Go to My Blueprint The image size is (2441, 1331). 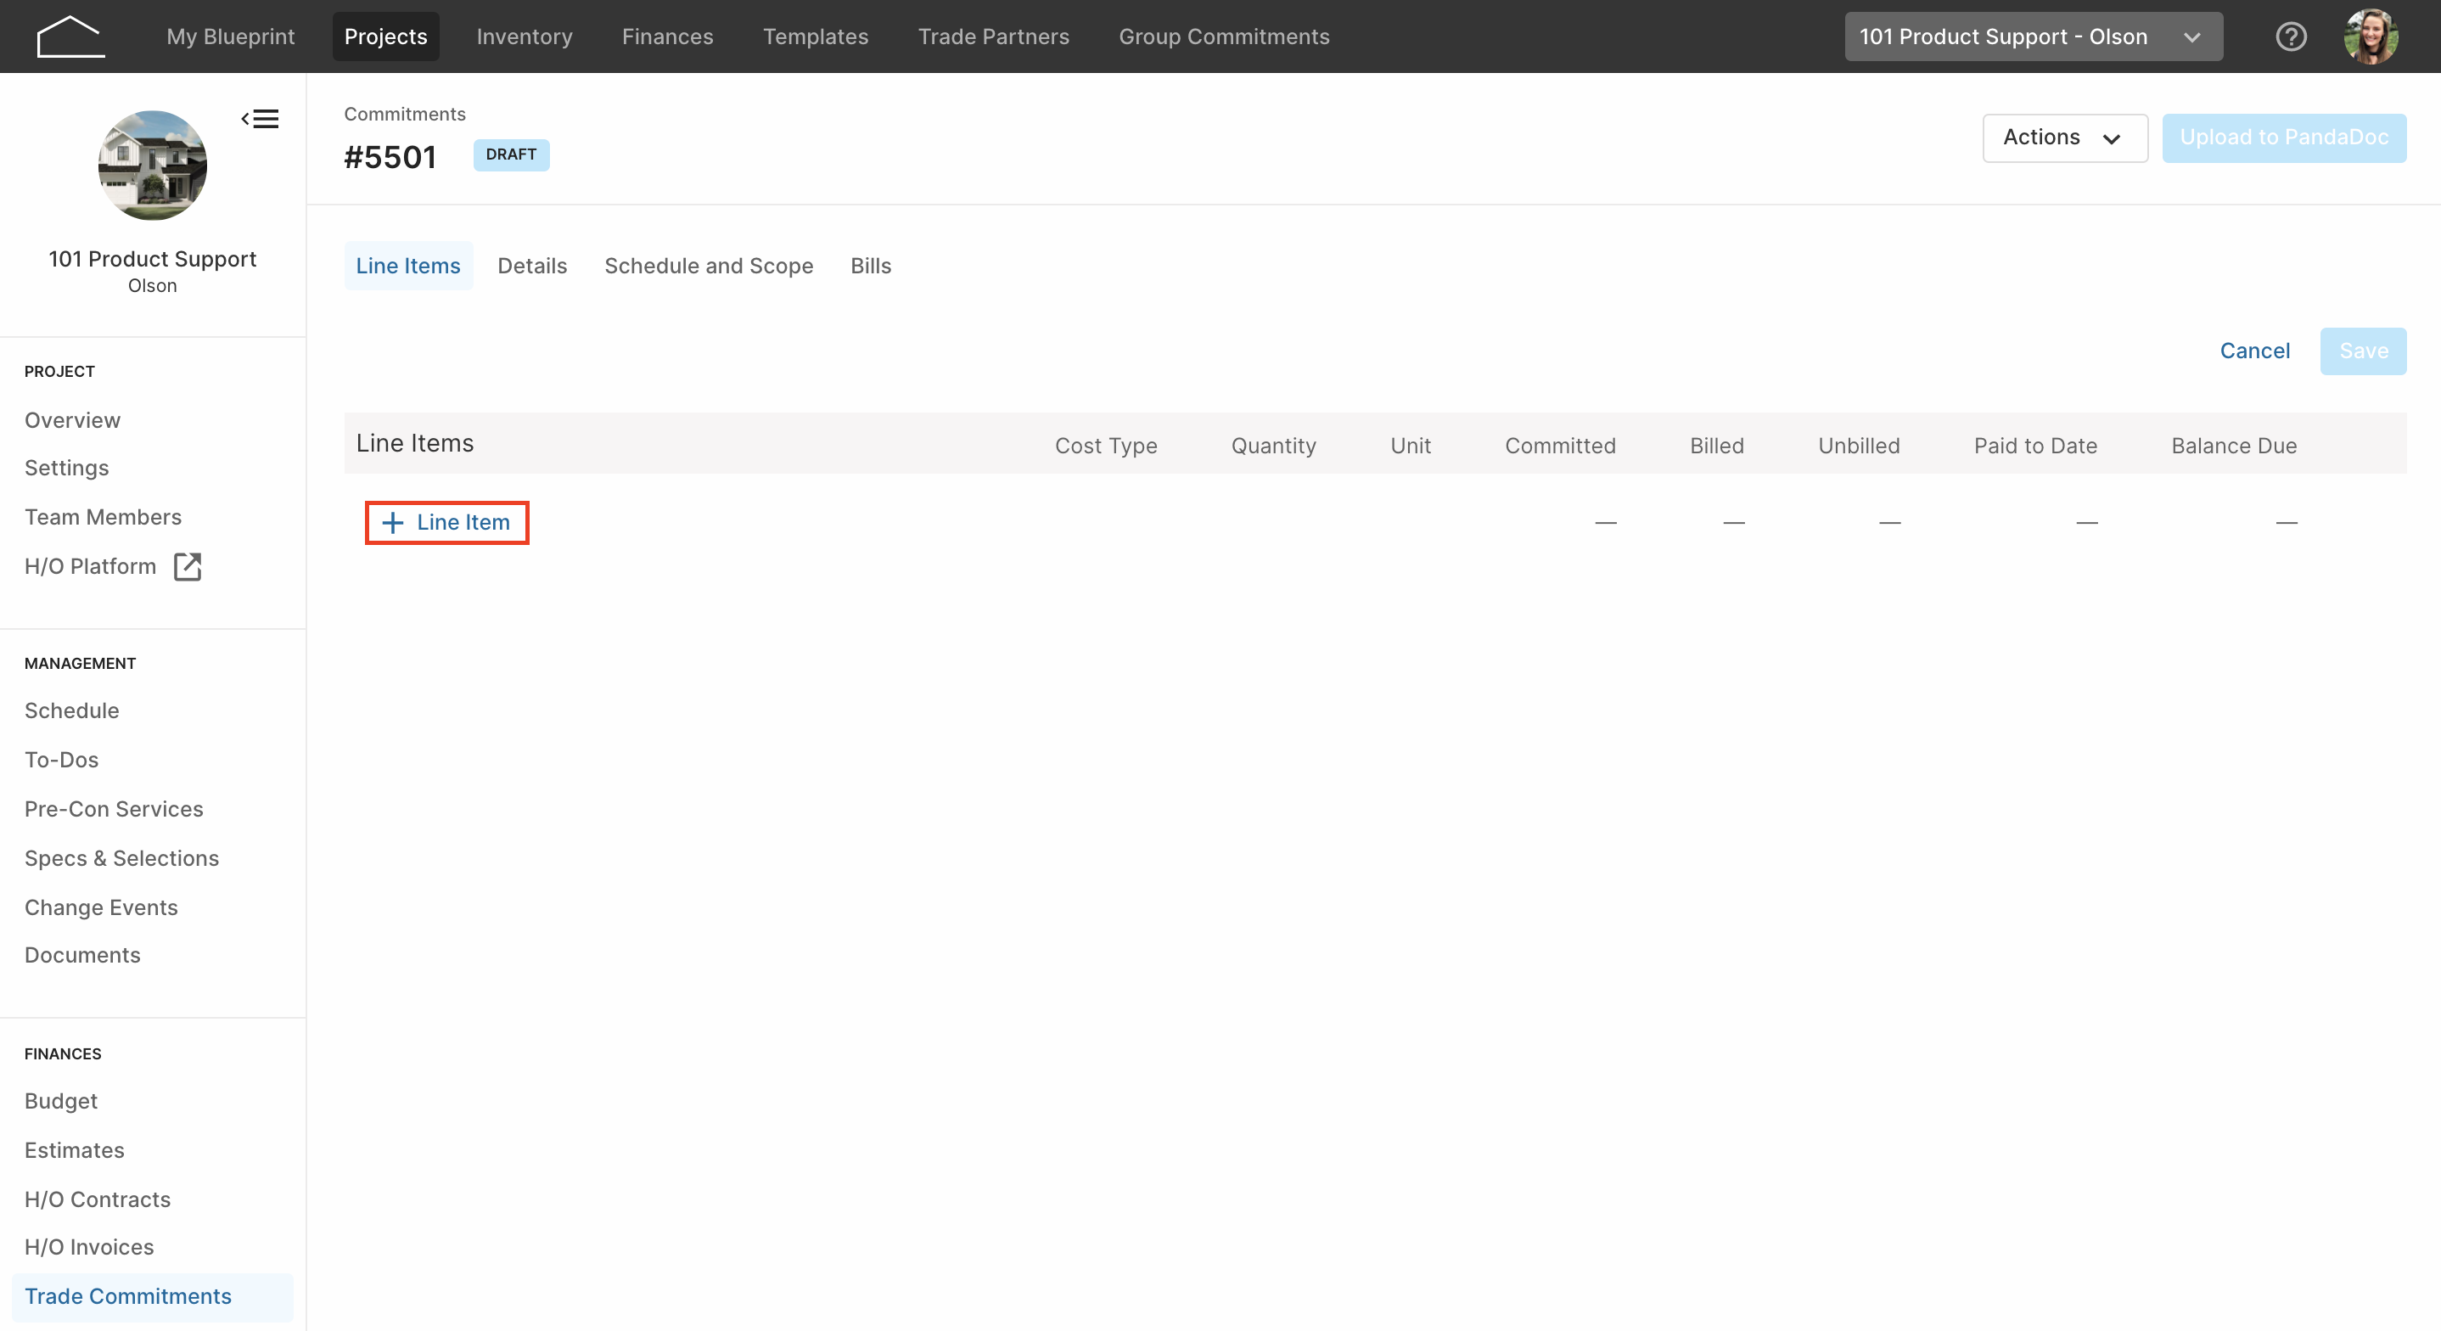coord(230,37)
